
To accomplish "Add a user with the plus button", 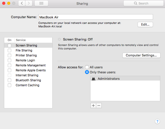I will point(93,105).
